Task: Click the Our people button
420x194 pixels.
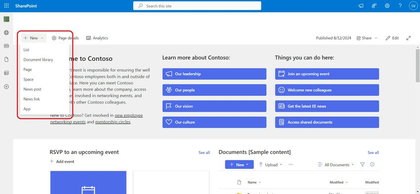Action: [214, 90]
